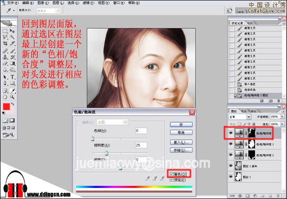This screenshot has height=199, width=287.
Task: Select the Blur tool
Action: click(5, 69)
